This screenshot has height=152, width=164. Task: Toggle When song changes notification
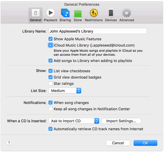50,102
